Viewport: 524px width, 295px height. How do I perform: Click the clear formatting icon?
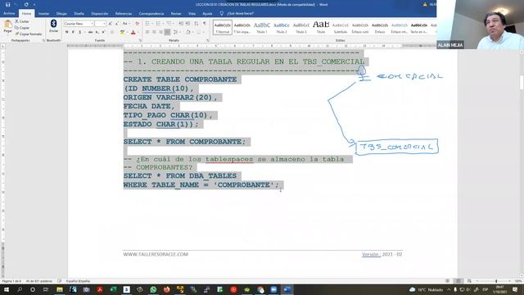click(137, 24)
